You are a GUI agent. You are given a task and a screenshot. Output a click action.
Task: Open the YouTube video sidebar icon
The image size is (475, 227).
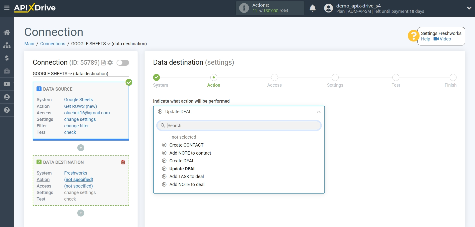pyautogui.click(x=7, y=84)
